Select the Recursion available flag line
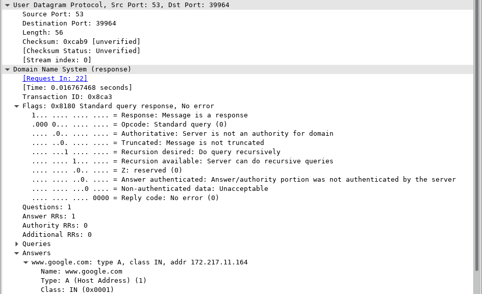 pos(183,161)
